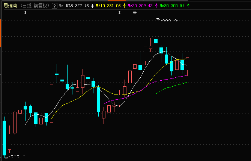Select the peak cyan candle with long wick
Image resolution: width=251 pixels, height=161 pixels.
[x=156, y=41]
